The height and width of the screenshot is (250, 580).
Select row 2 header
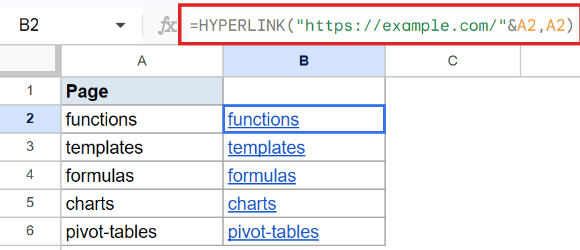[30, 119]
